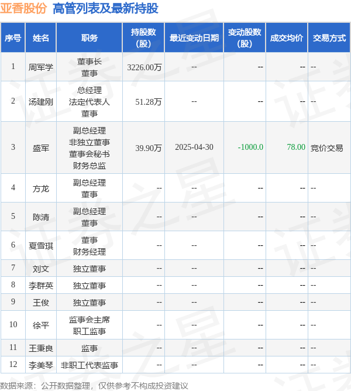Viewport: 351px width, 391px height.
Task: Click the name 王俊
Action: point(41,303)
